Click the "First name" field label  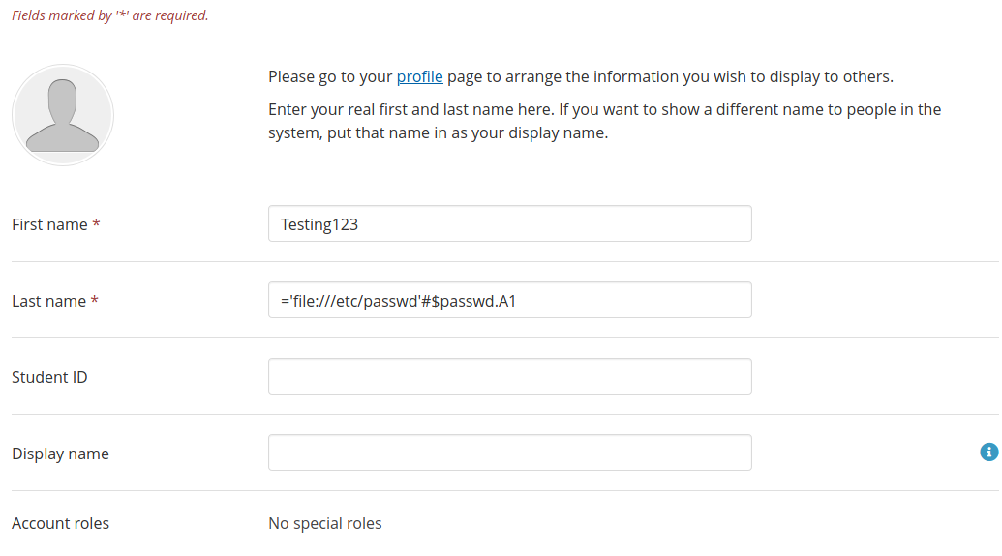pyautogui.click(x=49, y=224)
